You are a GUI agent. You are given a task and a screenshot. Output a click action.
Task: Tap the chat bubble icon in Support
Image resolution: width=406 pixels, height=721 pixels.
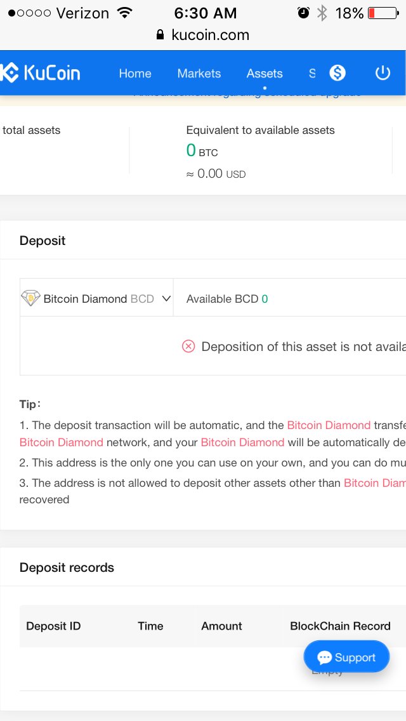[x=325, y=658]
